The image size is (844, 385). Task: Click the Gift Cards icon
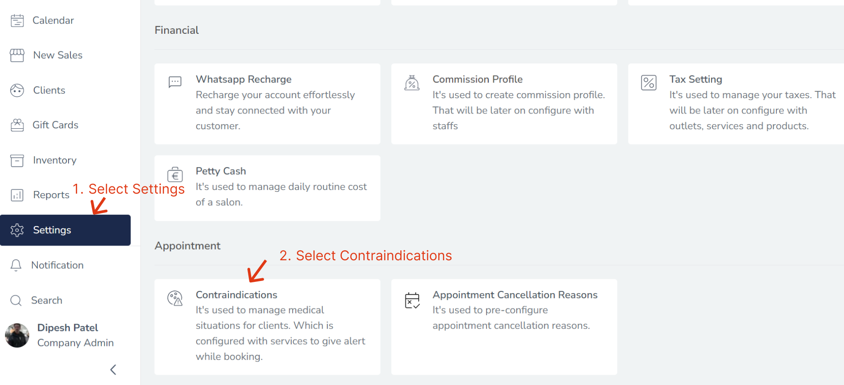(17, 125)
